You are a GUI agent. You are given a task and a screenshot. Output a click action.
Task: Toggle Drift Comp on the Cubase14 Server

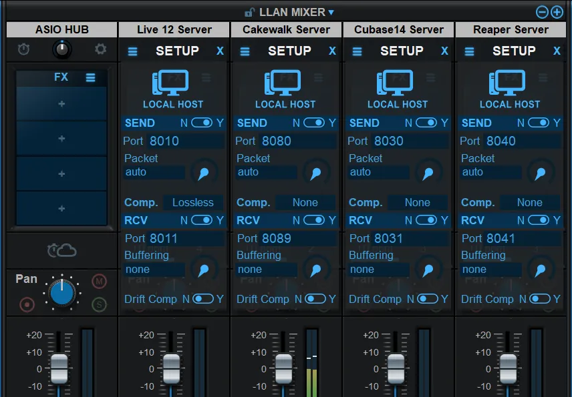point(428,299)
